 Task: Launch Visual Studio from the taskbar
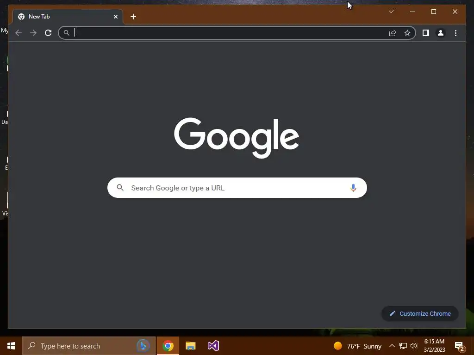click(x=213, y=346)
